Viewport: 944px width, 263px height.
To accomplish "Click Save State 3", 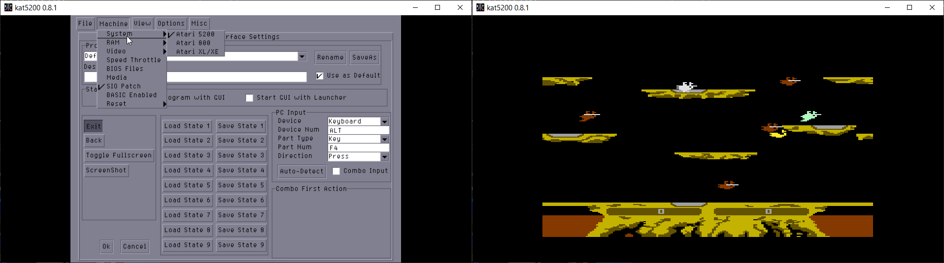I will (241, 155).
